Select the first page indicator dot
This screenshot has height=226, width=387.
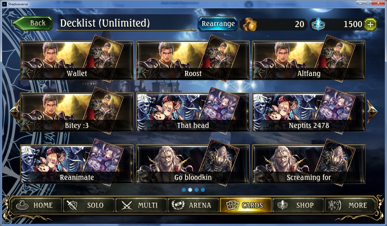[184, 190]
